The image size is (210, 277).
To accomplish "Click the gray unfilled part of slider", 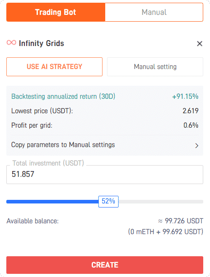I will pos(161,202).
